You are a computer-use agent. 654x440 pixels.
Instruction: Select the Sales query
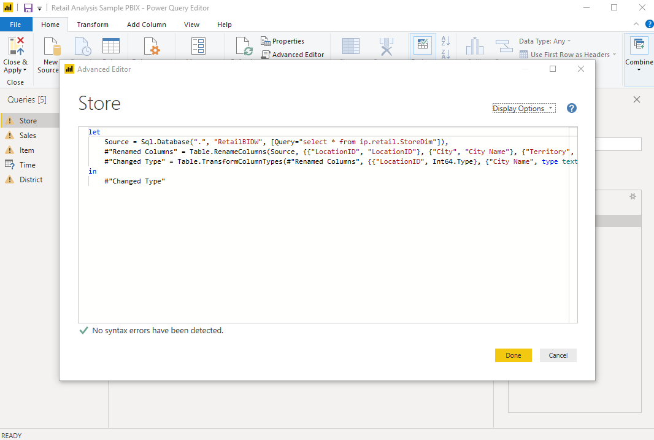[x=29, y=136]
